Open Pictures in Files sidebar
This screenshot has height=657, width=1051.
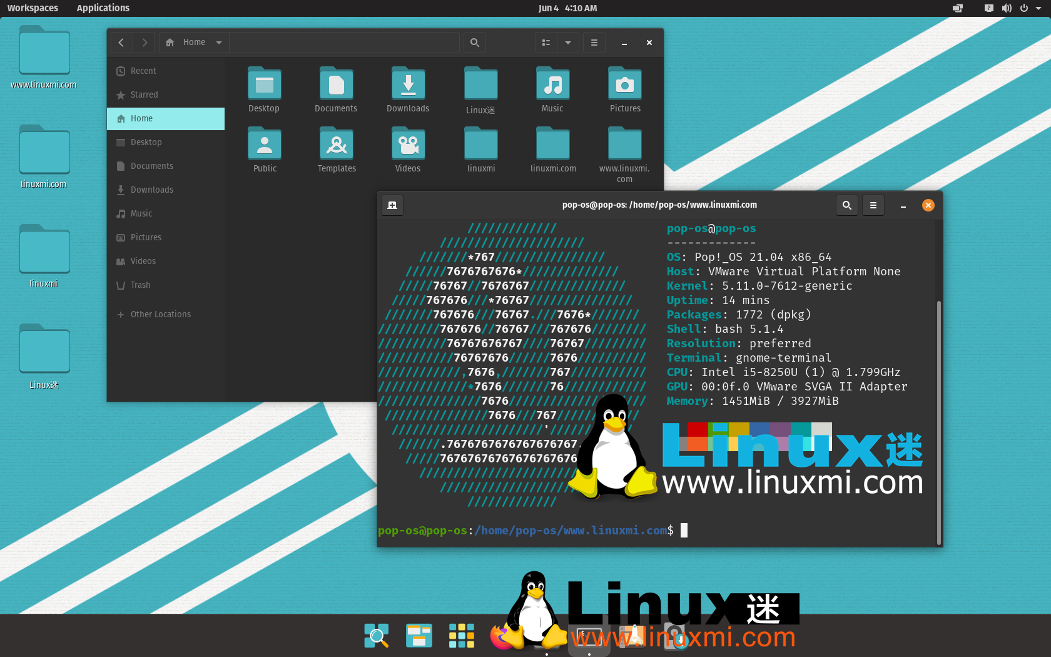166,237
